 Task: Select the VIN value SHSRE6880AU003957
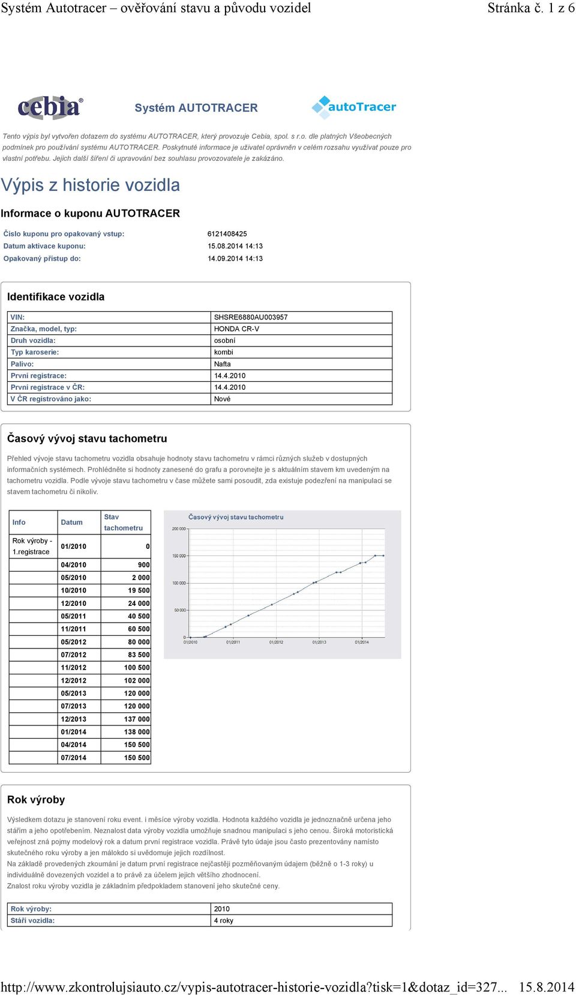pyautogui.click(x=251, y=317)
